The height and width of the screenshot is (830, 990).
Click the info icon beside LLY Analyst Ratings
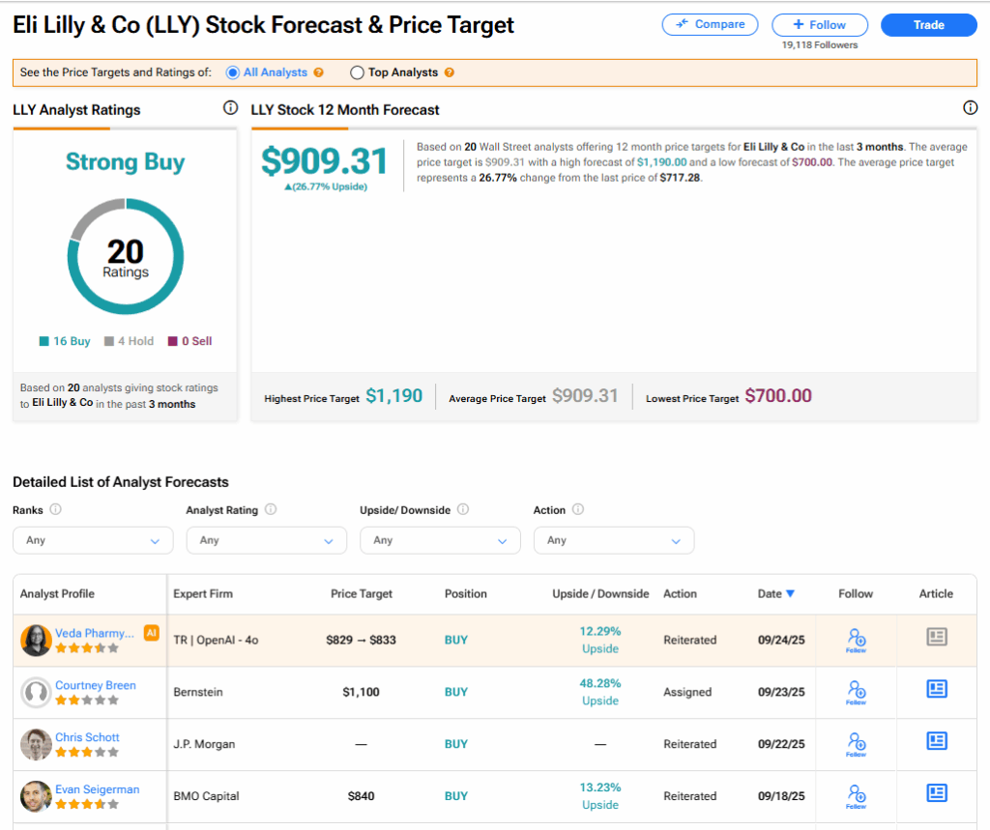click(x=230, y=108)
